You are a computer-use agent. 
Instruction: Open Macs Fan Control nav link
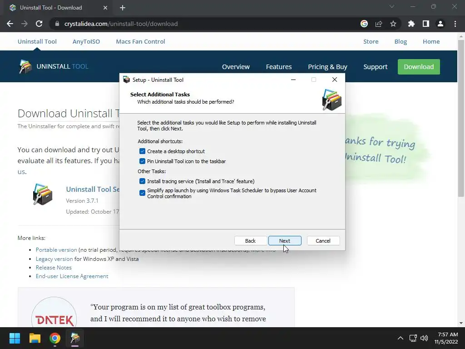point(141,41)
